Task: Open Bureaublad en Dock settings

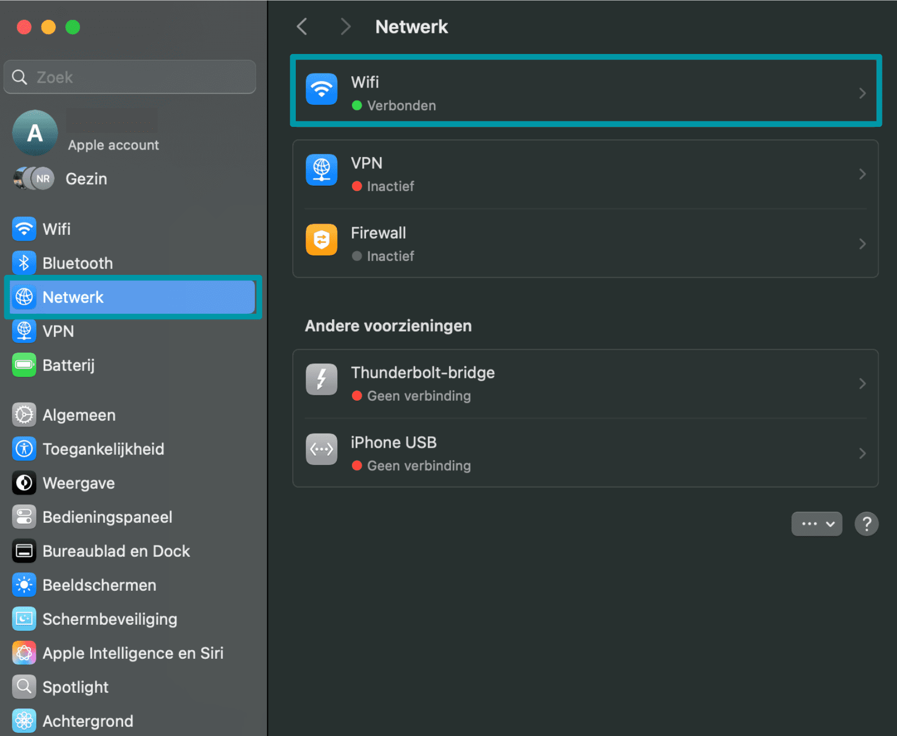Action: coord(116,551)
